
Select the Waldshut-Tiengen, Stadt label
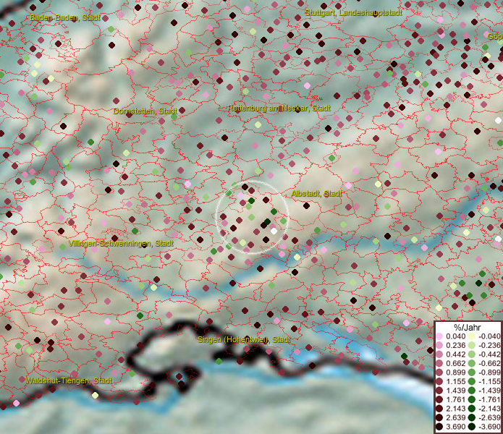coord(69,380)
